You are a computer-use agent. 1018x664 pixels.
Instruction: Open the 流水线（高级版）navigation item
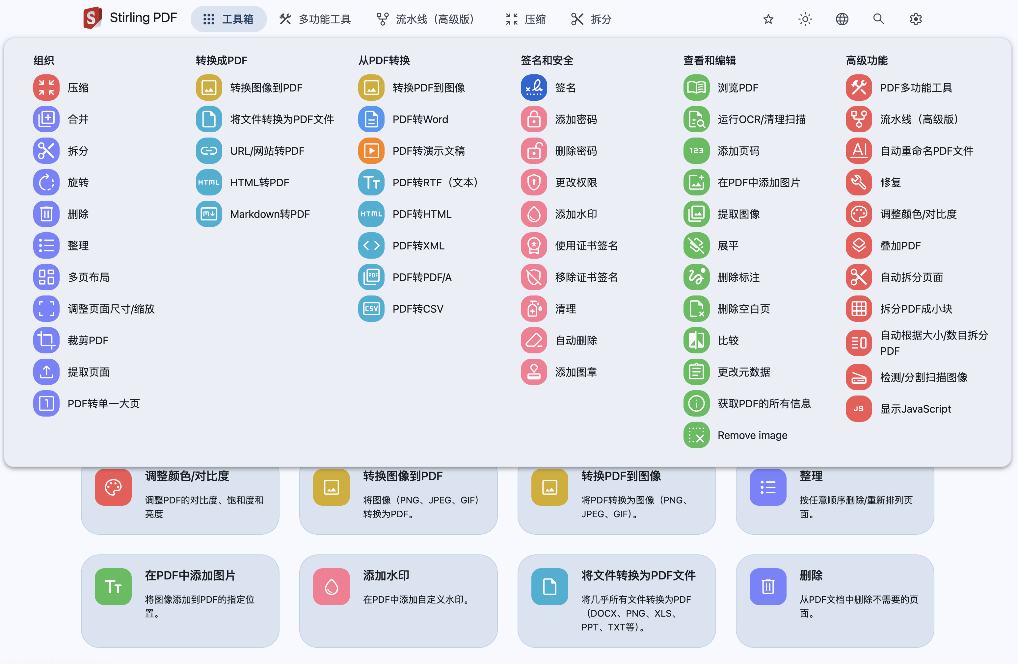pyautogui.click(x=426, y=19)
